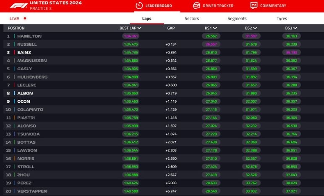Image resolution: width=324 pixels, height=196 pixels.
Task: Expand the BEST LAP sort chevron
Action: pos(139,28)
